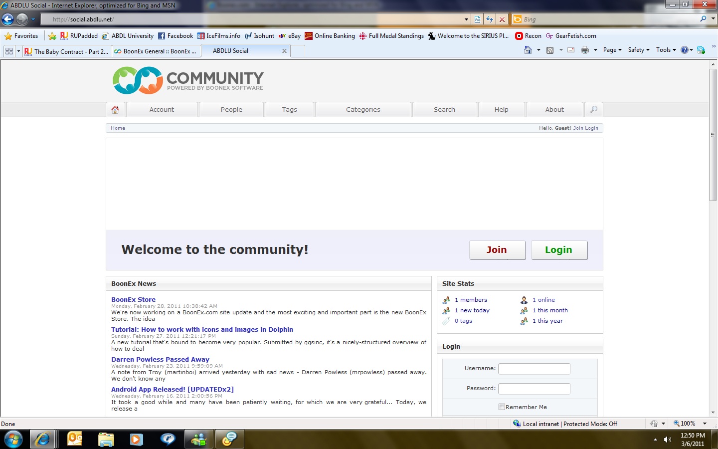Click the site home icon in navigation
Viewport: 718px width, 449px height.
tap(115, 110)
